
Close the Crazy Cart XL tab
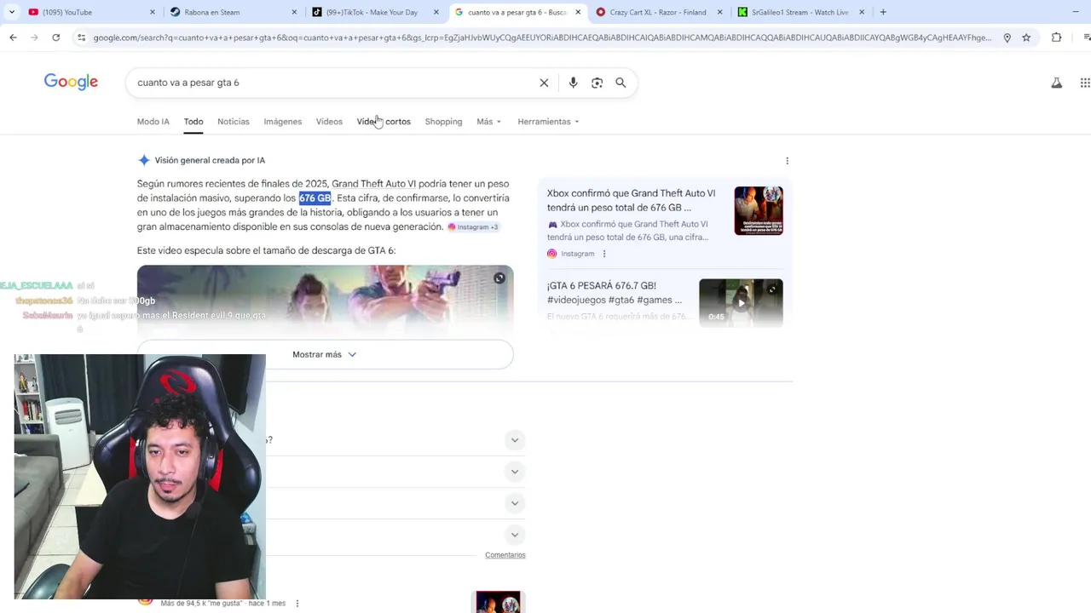(720, 12)
